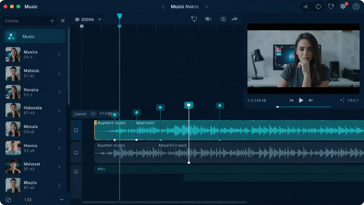Click the volume icon in preview controls
The image size is (364, 205).
(311, 100)
